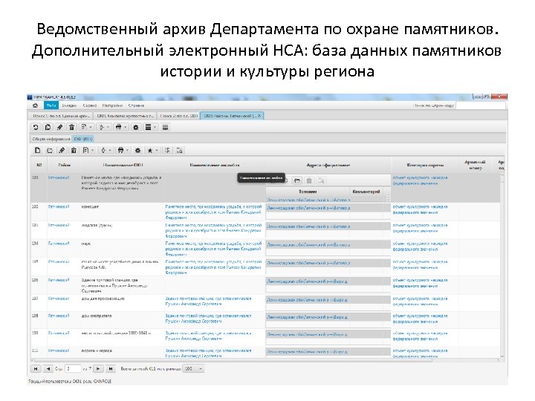
Task: Click trash delete icon in upper toolbar
Action: (71, 128)
